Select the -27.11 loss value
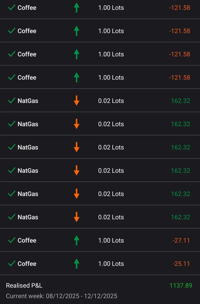 point(181,240)
